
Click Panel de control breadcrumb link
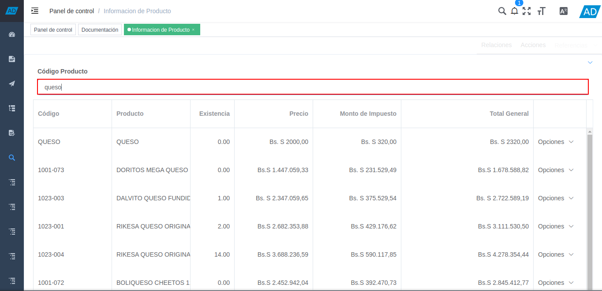tap(71, 11)
